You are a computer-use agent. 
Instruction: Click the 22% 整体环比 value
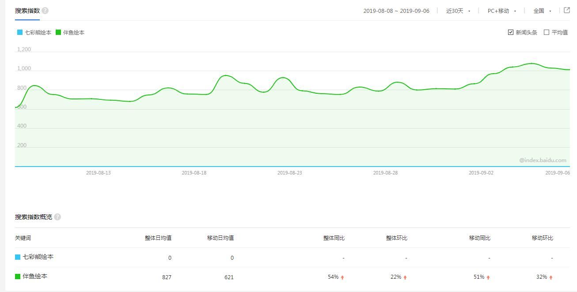click(396, 277)
